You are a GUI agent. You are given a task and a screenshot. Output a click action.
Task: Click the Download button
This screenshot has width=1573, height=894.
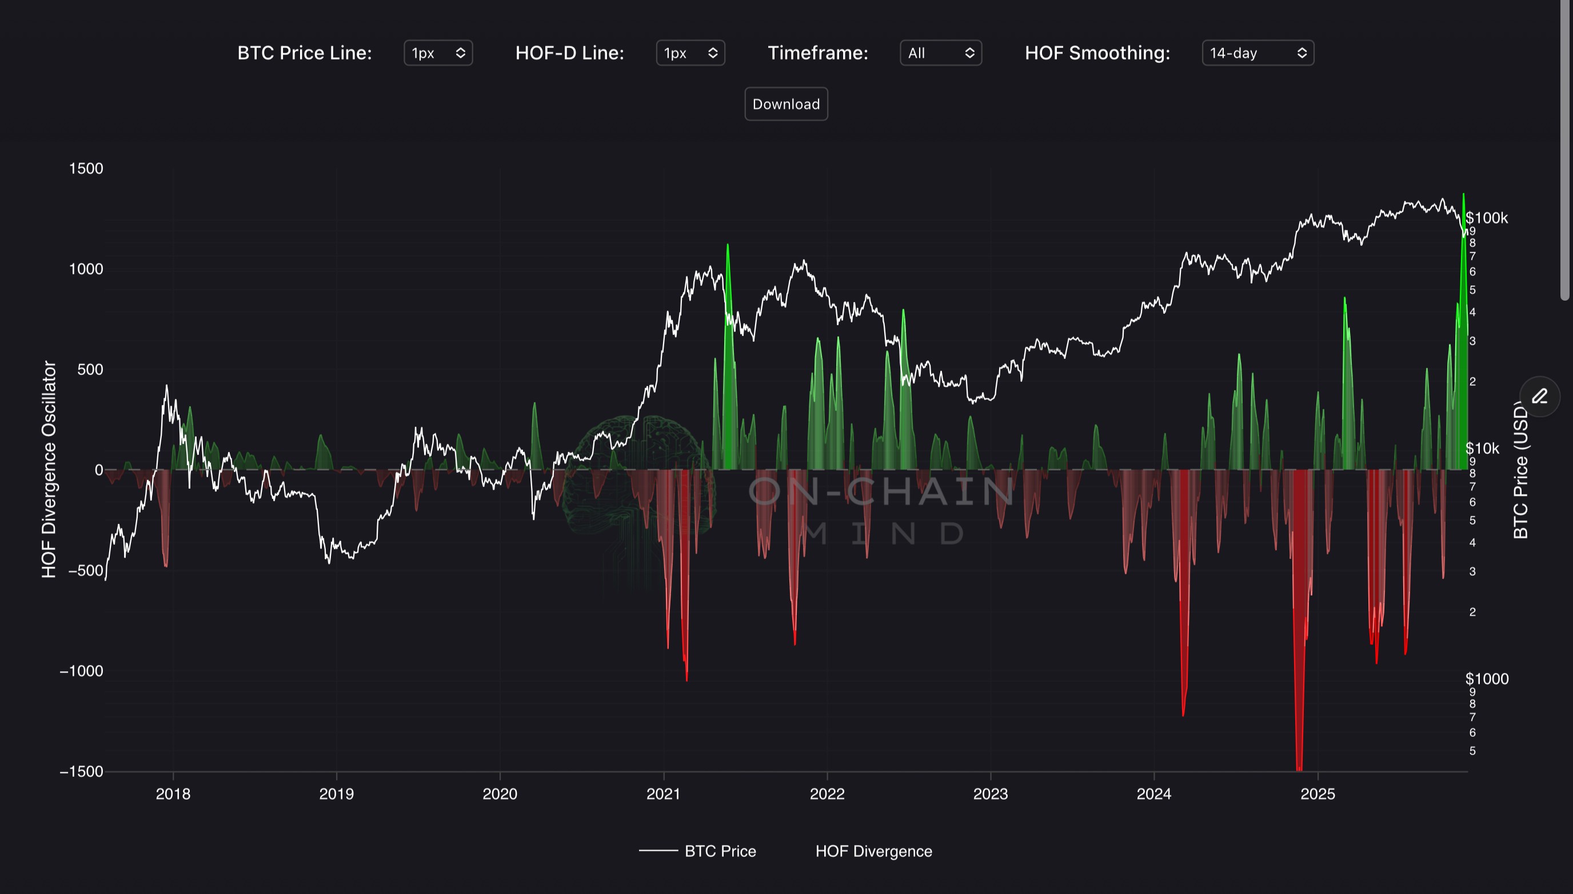tap(786, 104)
